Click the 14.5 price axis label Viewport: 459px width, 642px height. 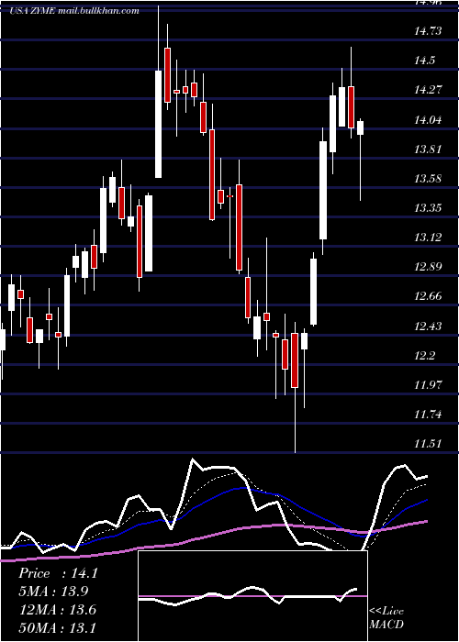pyautogui.click(x=424, y=61)
